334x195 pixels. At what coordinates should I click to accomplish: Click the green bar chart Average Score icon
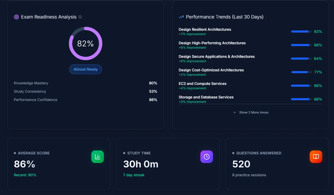98,157
